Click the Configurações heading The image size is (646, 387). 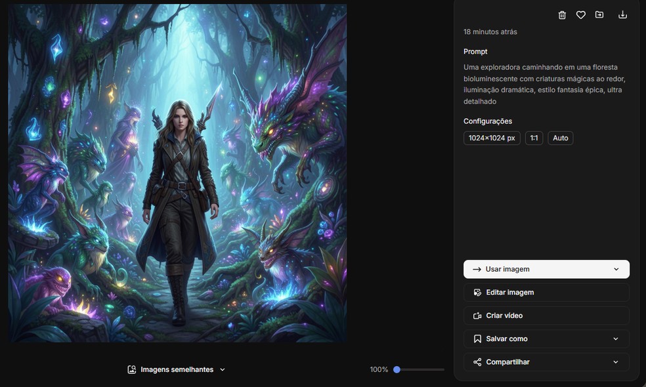point(488,121)
